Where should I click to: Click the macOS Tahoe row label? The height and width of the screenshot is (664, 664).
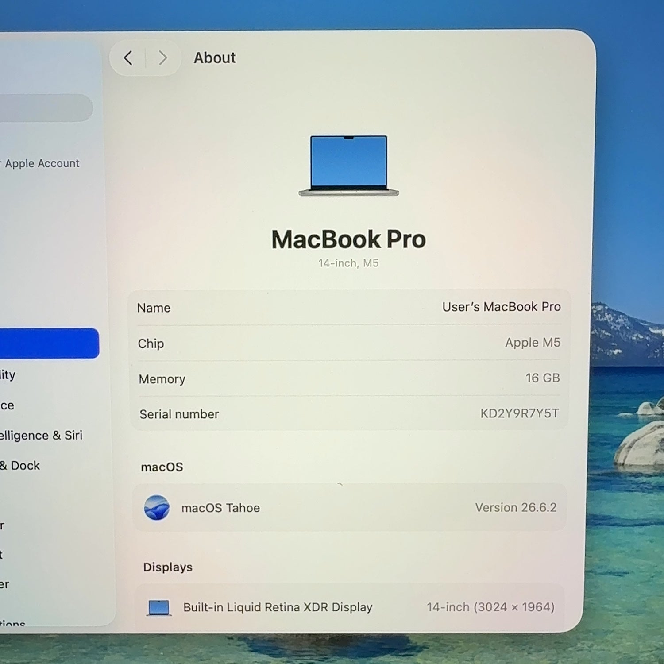tap(220, 508)
